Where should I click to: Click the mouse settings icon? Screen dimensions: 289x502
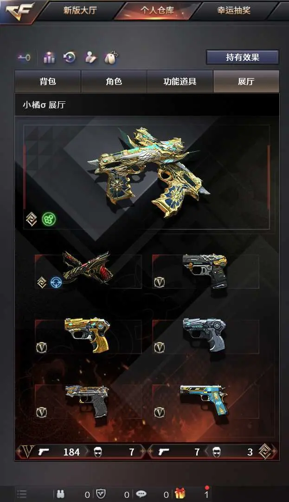pos(111,58)
